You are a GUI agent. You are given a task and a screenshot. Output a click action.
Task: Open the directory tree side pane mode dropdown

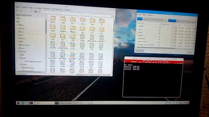point(45,16)
